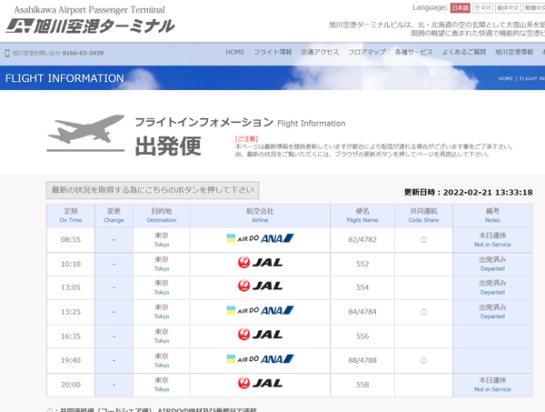545x412 pixels.
Task: Click the 航空会社 Airline column header
Action: point(260,216)
